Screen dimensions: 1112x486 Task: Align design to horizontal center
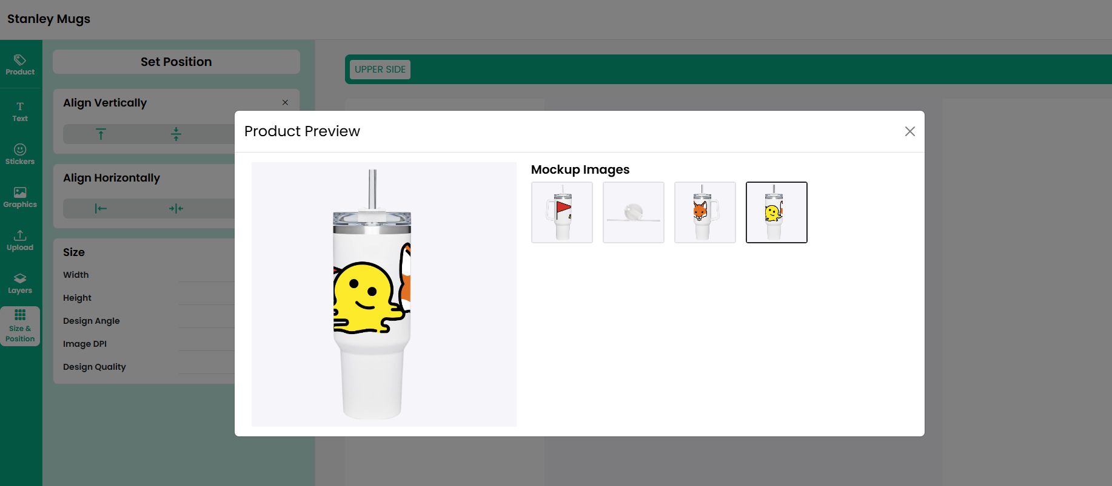coord(176,209)
